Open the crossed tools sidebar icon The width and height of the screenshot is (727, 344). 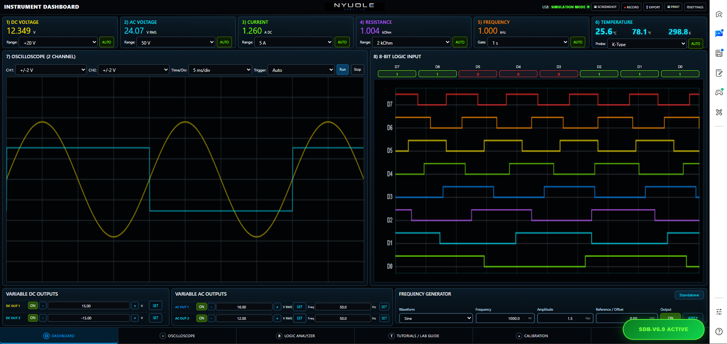[x=719, y=112]
